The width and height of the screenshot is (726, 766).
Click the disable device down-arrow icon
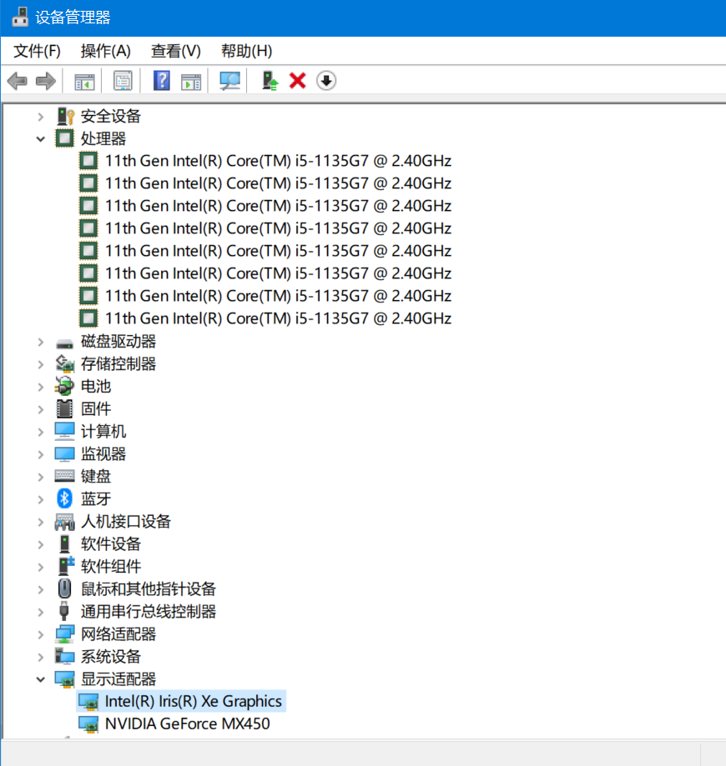pyautogui.click(x=326, y=81)
